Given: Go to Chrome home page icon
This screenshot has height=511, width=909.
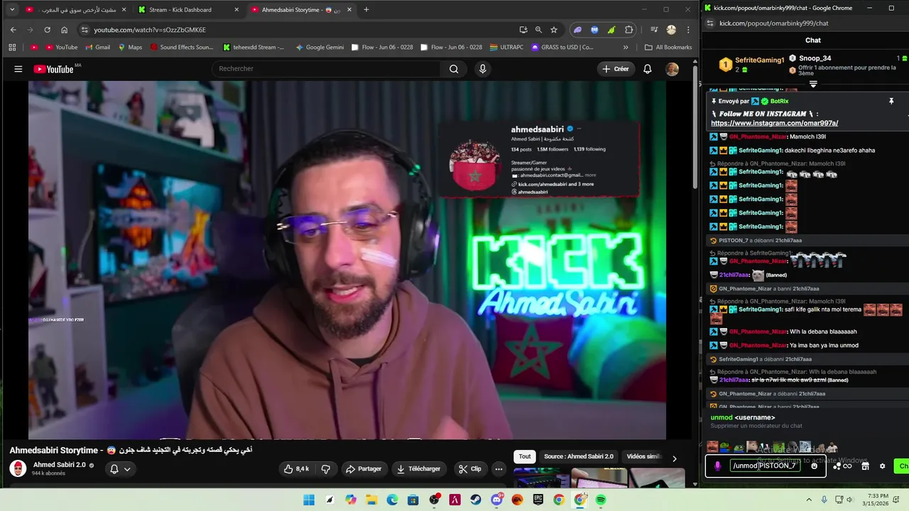Looking at the screenshot, I should [64, 30].
